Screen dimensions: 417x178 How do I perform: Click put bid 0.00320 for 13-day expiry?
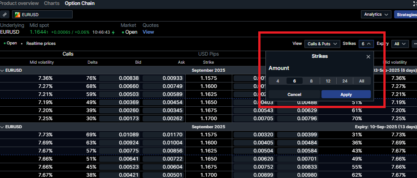(x=254, y=135)
